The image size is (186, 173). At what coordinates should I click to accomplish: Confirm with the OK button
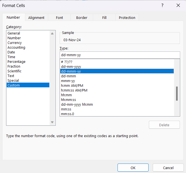coord(133,168)
